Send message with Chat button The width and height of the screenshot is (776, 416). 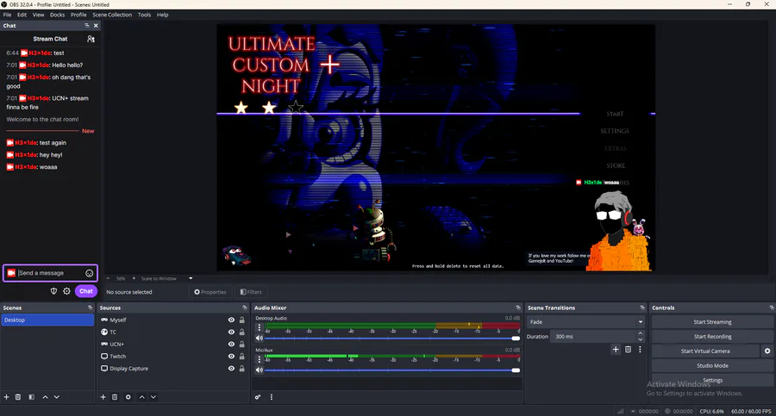[86, 291]
